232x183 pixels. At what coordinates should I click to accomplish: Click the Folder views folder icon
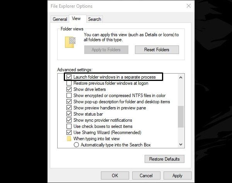point(70,42)
